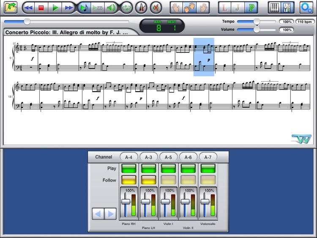Select the play-with-keyboard mode icon

click(98, 8)
